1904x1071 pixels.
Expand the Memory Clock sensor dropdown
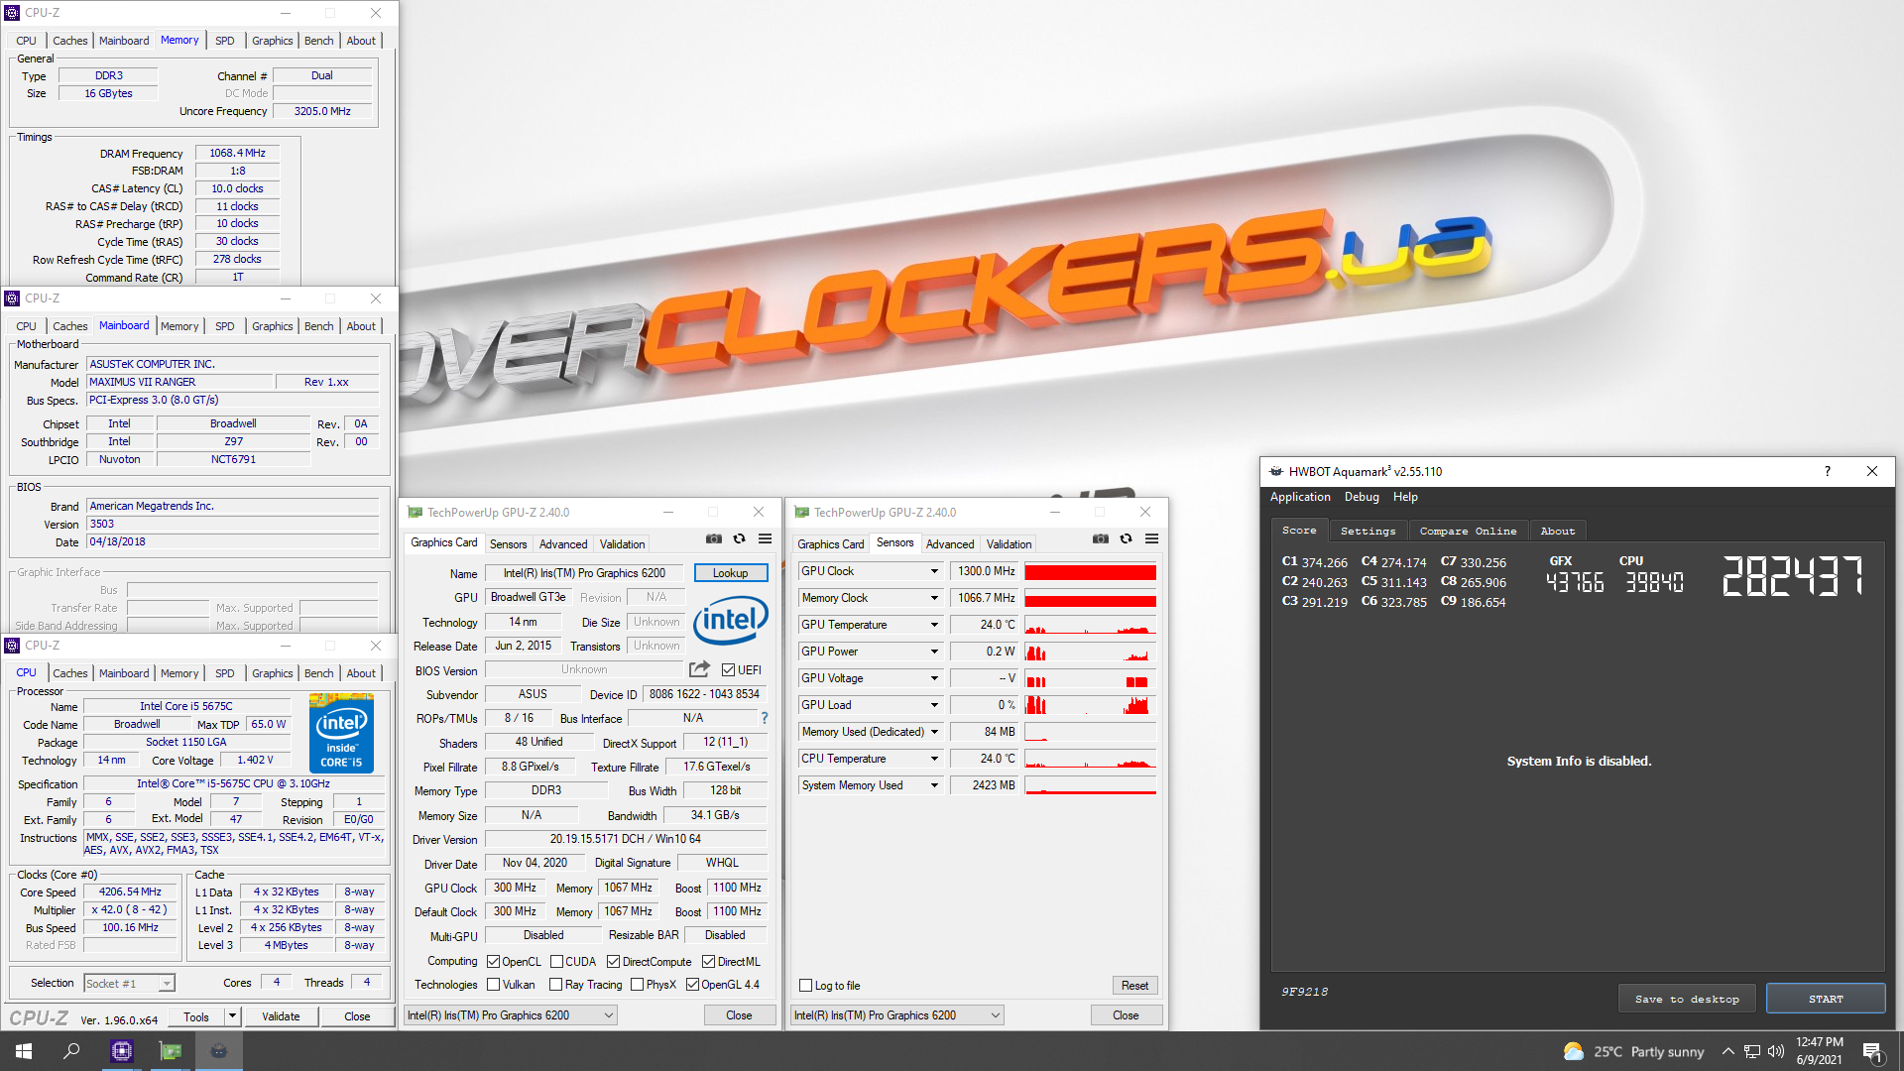click(934, 598)
